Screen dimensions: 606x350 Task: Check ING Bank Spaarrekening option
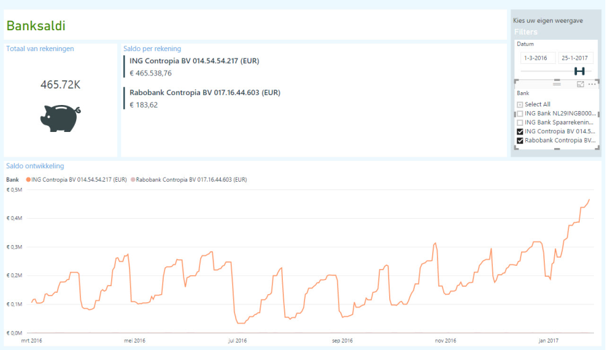pos(520,123)
